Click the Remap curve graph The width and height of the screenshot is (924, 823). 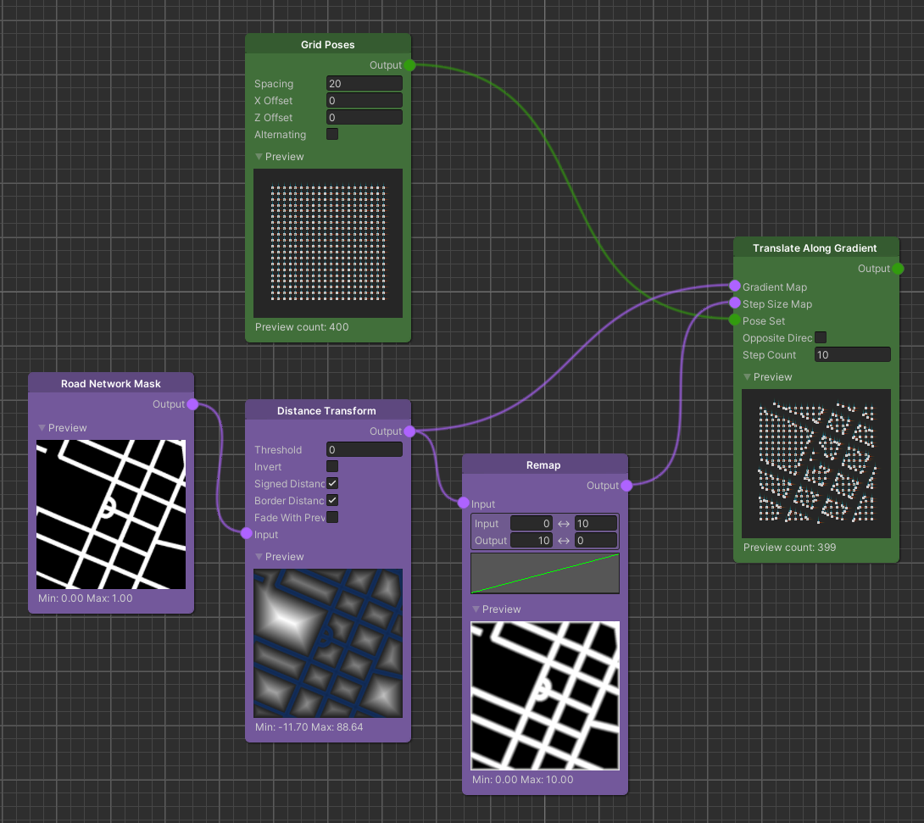545,574
